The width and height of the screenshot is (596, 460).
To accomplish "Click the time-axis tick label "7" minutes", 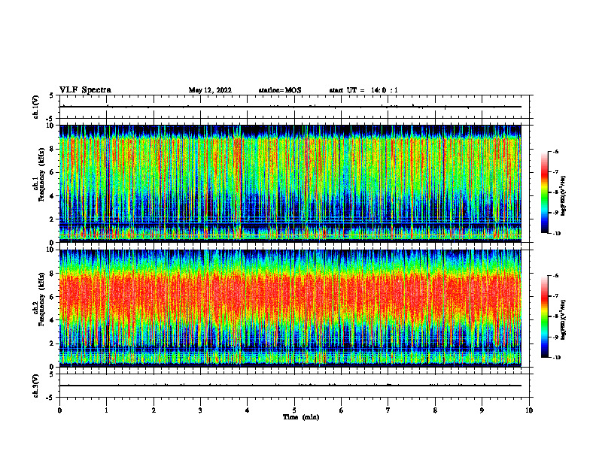I will [388, 410].
